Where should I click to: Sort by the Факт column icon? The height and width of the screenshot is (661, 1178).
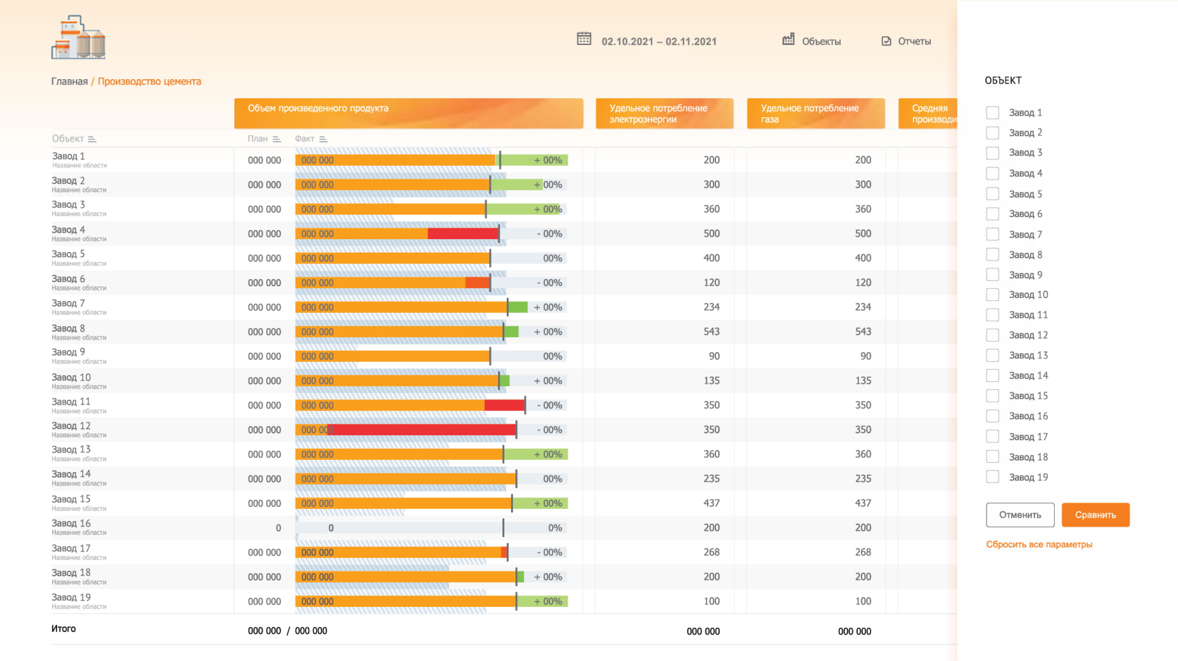tap(324, 139)
